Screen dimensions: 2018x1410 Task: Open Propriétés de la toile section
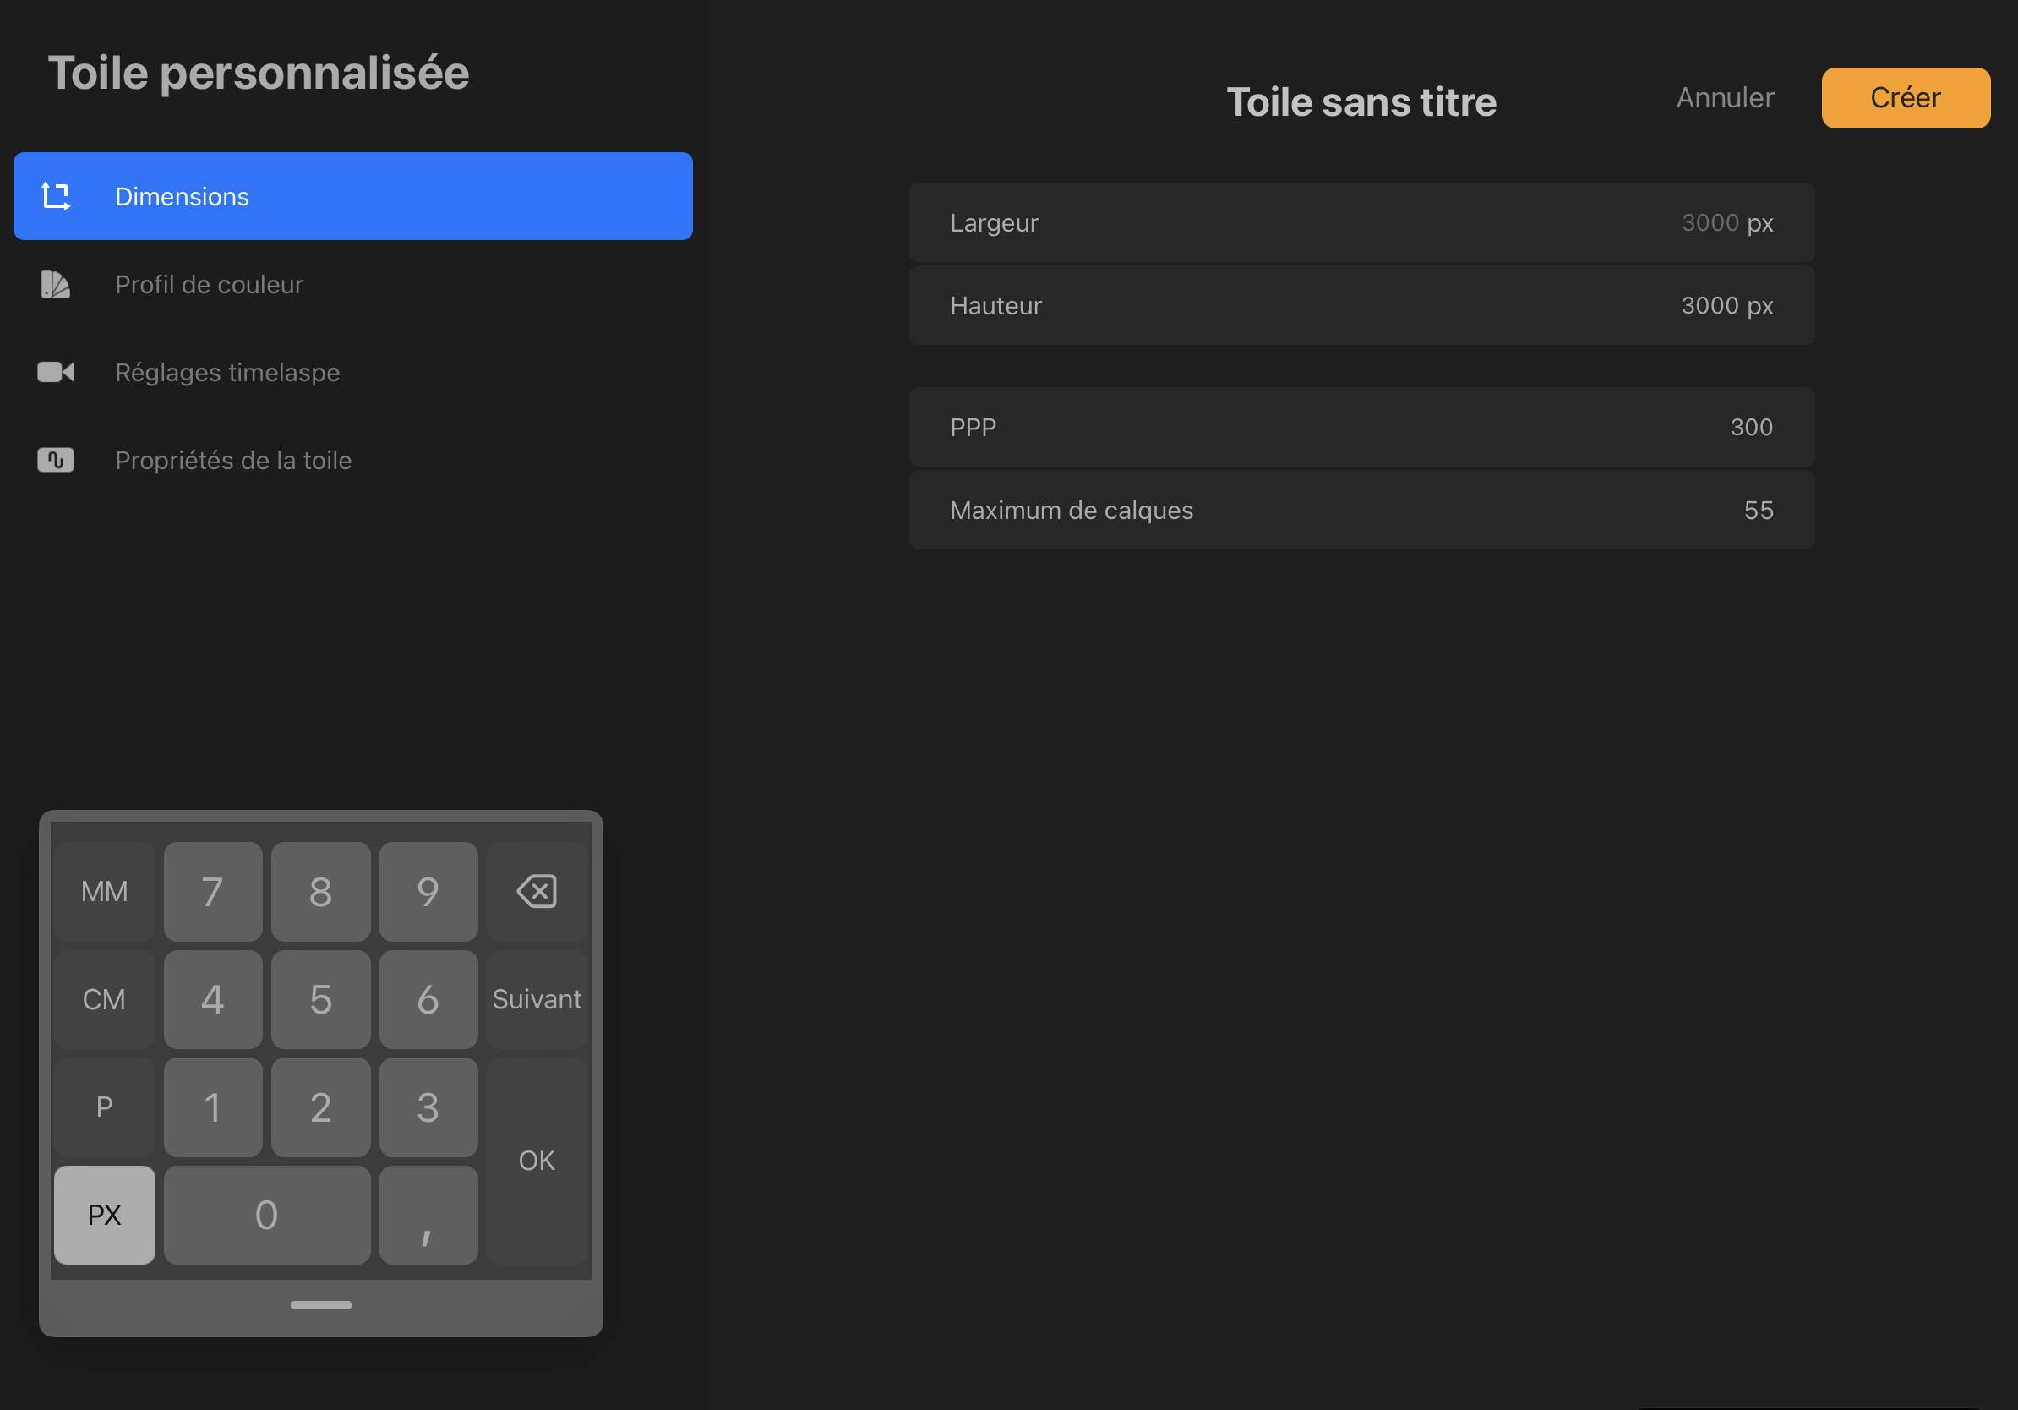coord(233,460)
